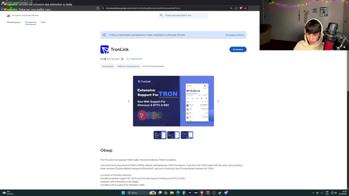This screenshot has height=196, width=349.
Task: Click the TronLink browser tab
Action: click(x=17, y=3)
